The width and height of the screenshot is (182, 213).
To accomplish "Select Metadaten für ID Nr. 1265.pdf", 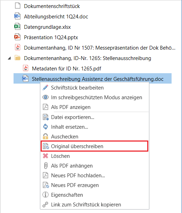I will tap(66, 69).
